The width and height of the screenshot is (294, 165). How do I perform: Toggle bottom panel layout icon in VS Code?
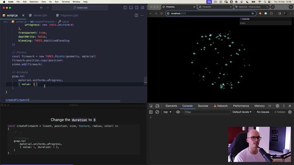coord(131,8)
